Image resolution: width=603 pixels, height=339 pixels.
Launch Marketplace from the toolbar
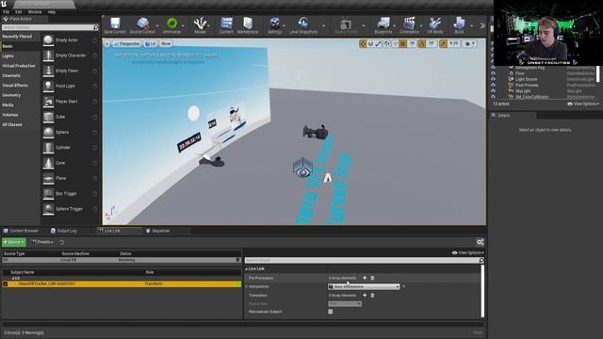(x=248, y=24)
